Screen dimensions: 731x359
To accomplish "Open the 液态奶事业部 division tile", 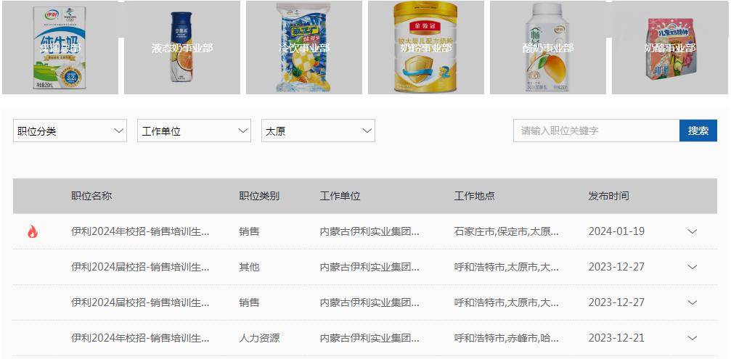I will [x=182, y=47].
